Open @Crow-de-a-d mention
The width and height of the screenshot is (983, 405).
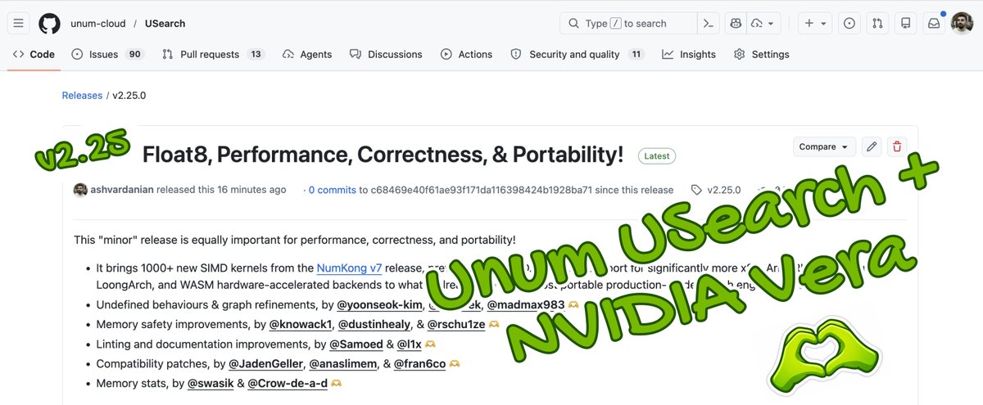pyautogui.click(x=288, y=383)
